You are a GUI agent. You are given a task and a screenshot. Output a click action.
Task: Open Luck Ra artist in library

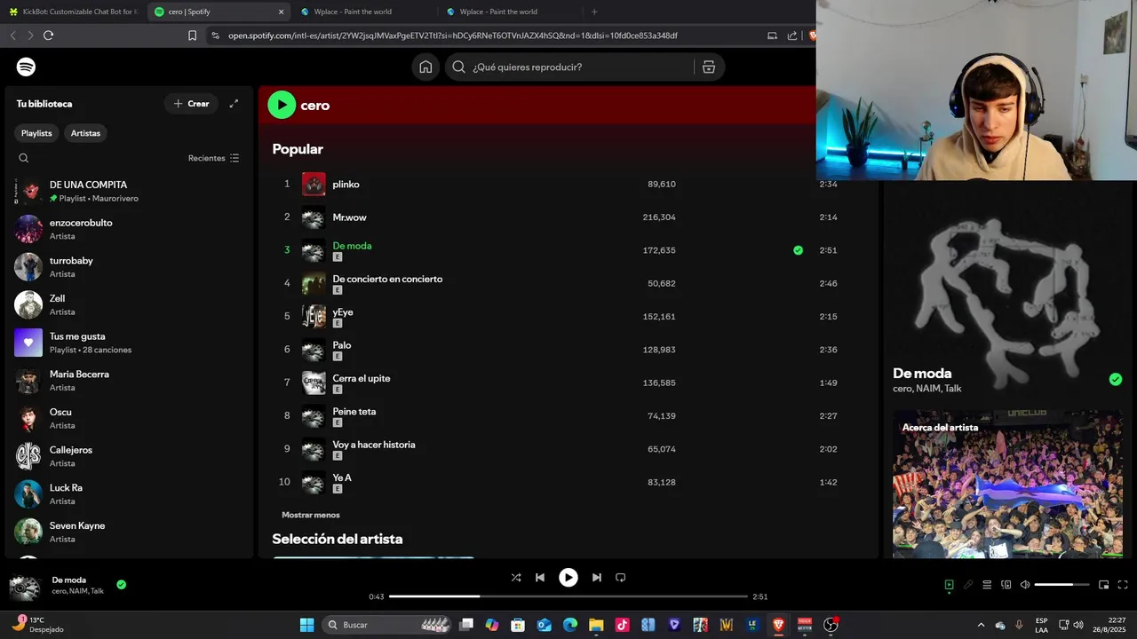(129, 494)
